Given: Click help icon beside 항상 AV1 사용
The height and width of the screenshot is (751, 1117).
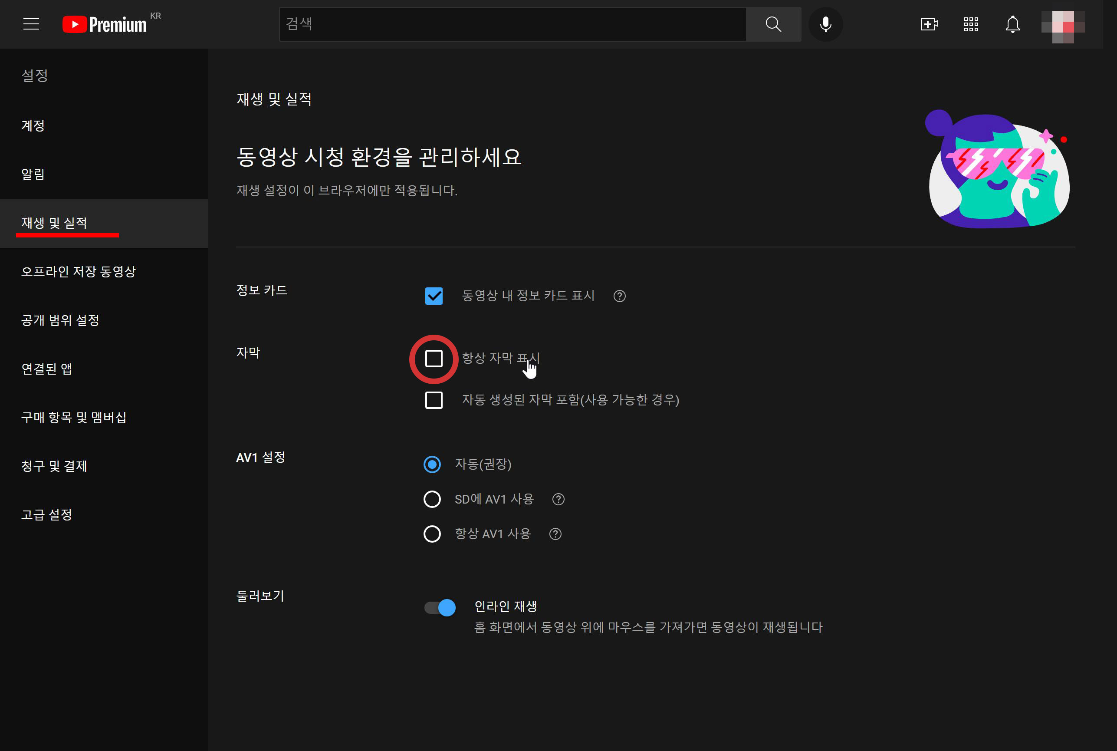Looking at the screenshot, I should pos(555,534).
